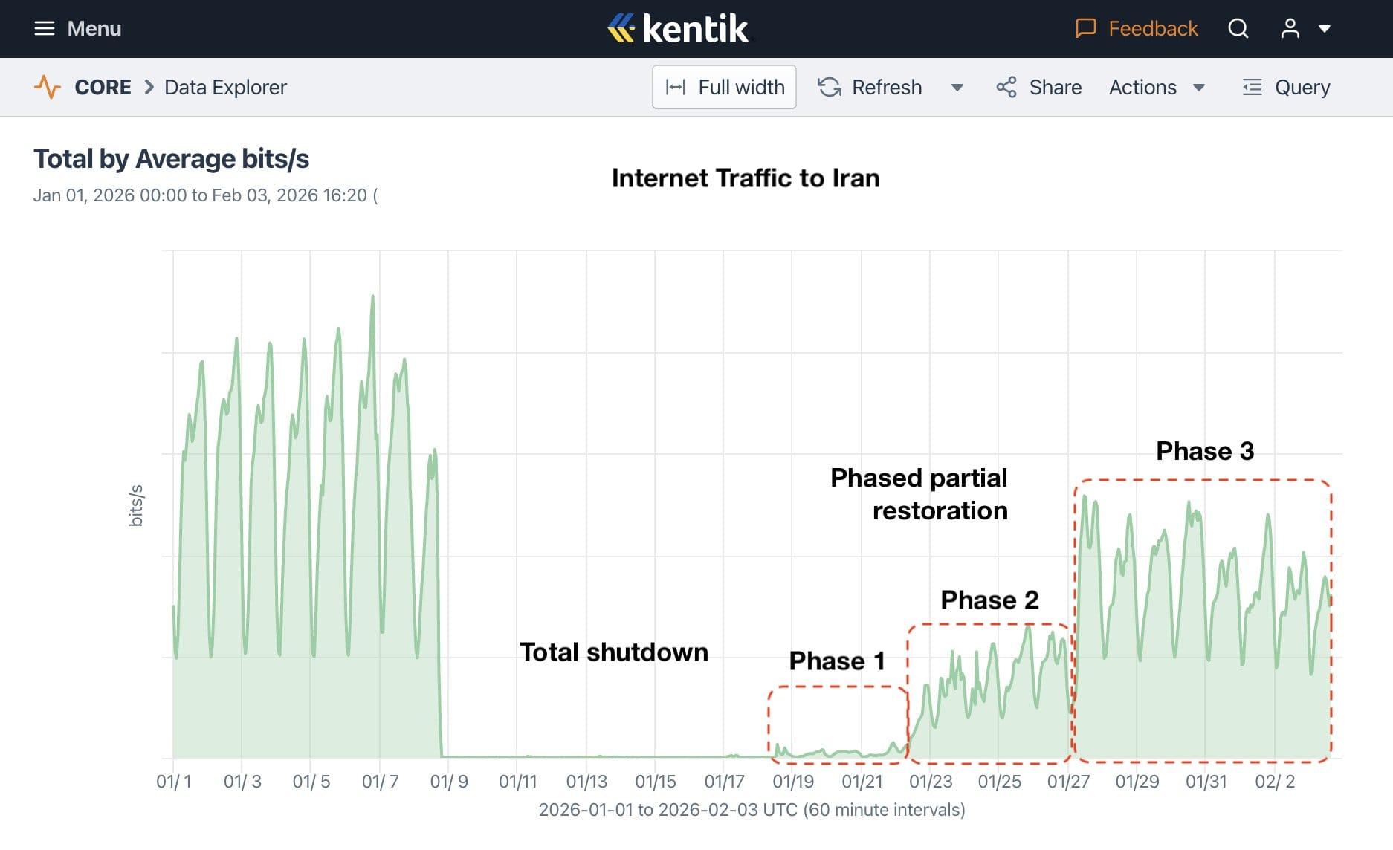This screenshot has height=850, width=1393.
Task: Expand the Refresh dropdown chevron
Action: tap(957, 88)
